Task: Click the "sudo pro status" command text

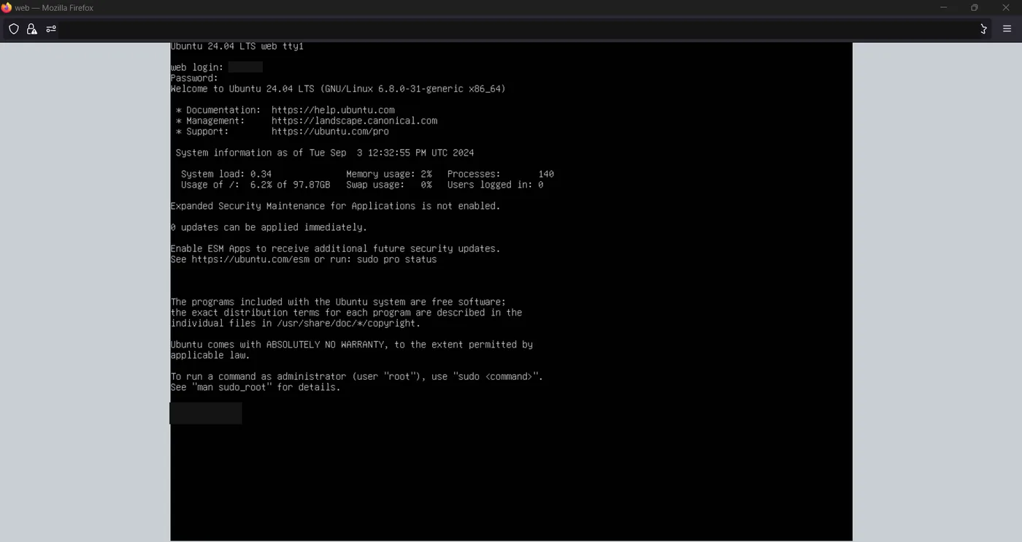Action: click(396, 259)
